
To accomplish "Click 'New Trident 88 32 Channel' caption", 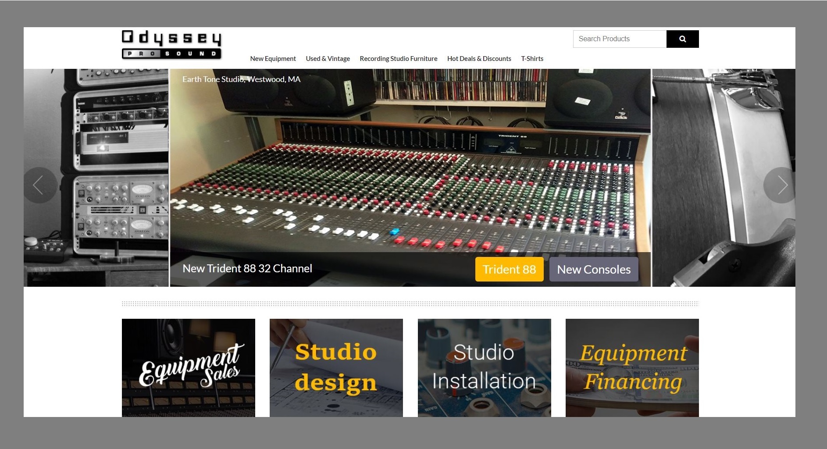I will coord(247,268).
